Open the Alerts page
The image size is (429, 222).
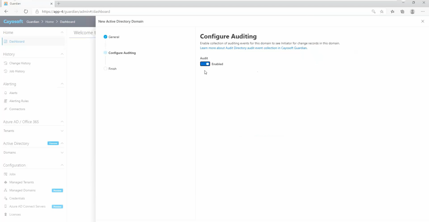(x=13, y=93)
